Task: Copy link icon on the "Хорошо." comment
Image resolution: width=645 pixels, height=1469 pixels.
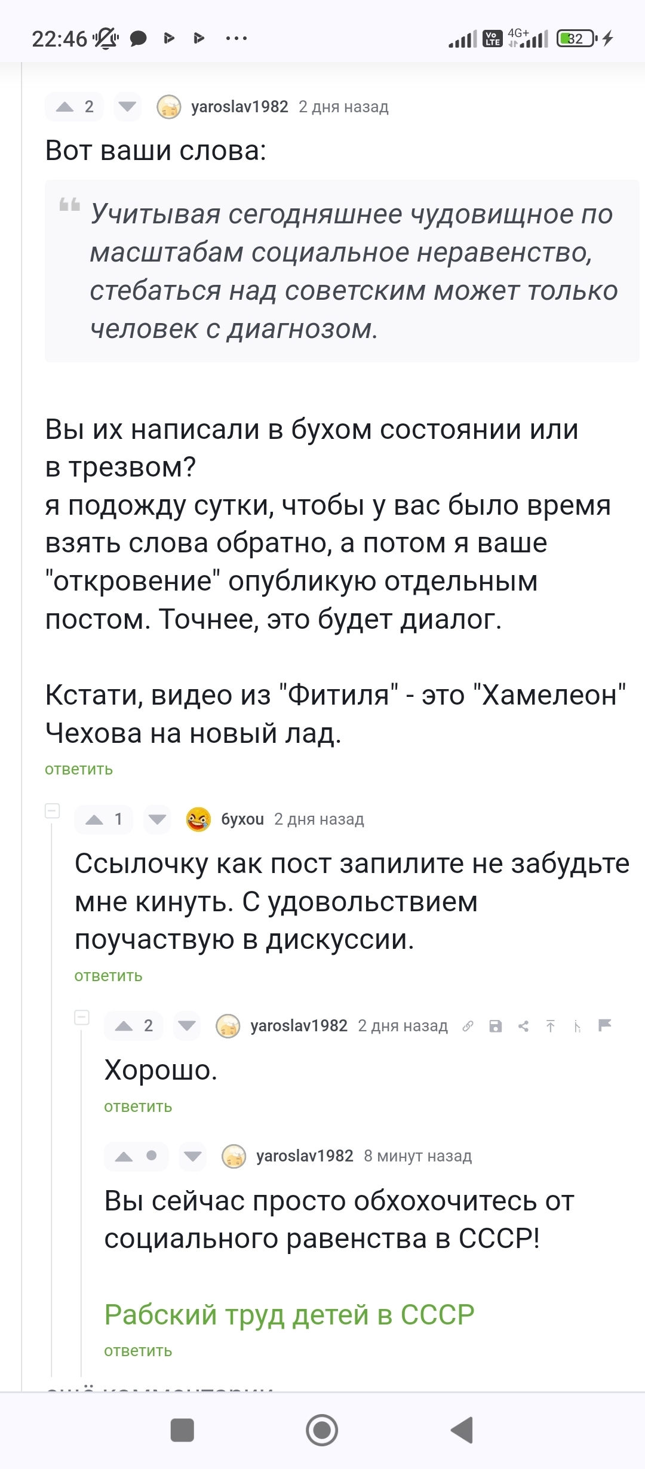Action: click(468, 1026)
